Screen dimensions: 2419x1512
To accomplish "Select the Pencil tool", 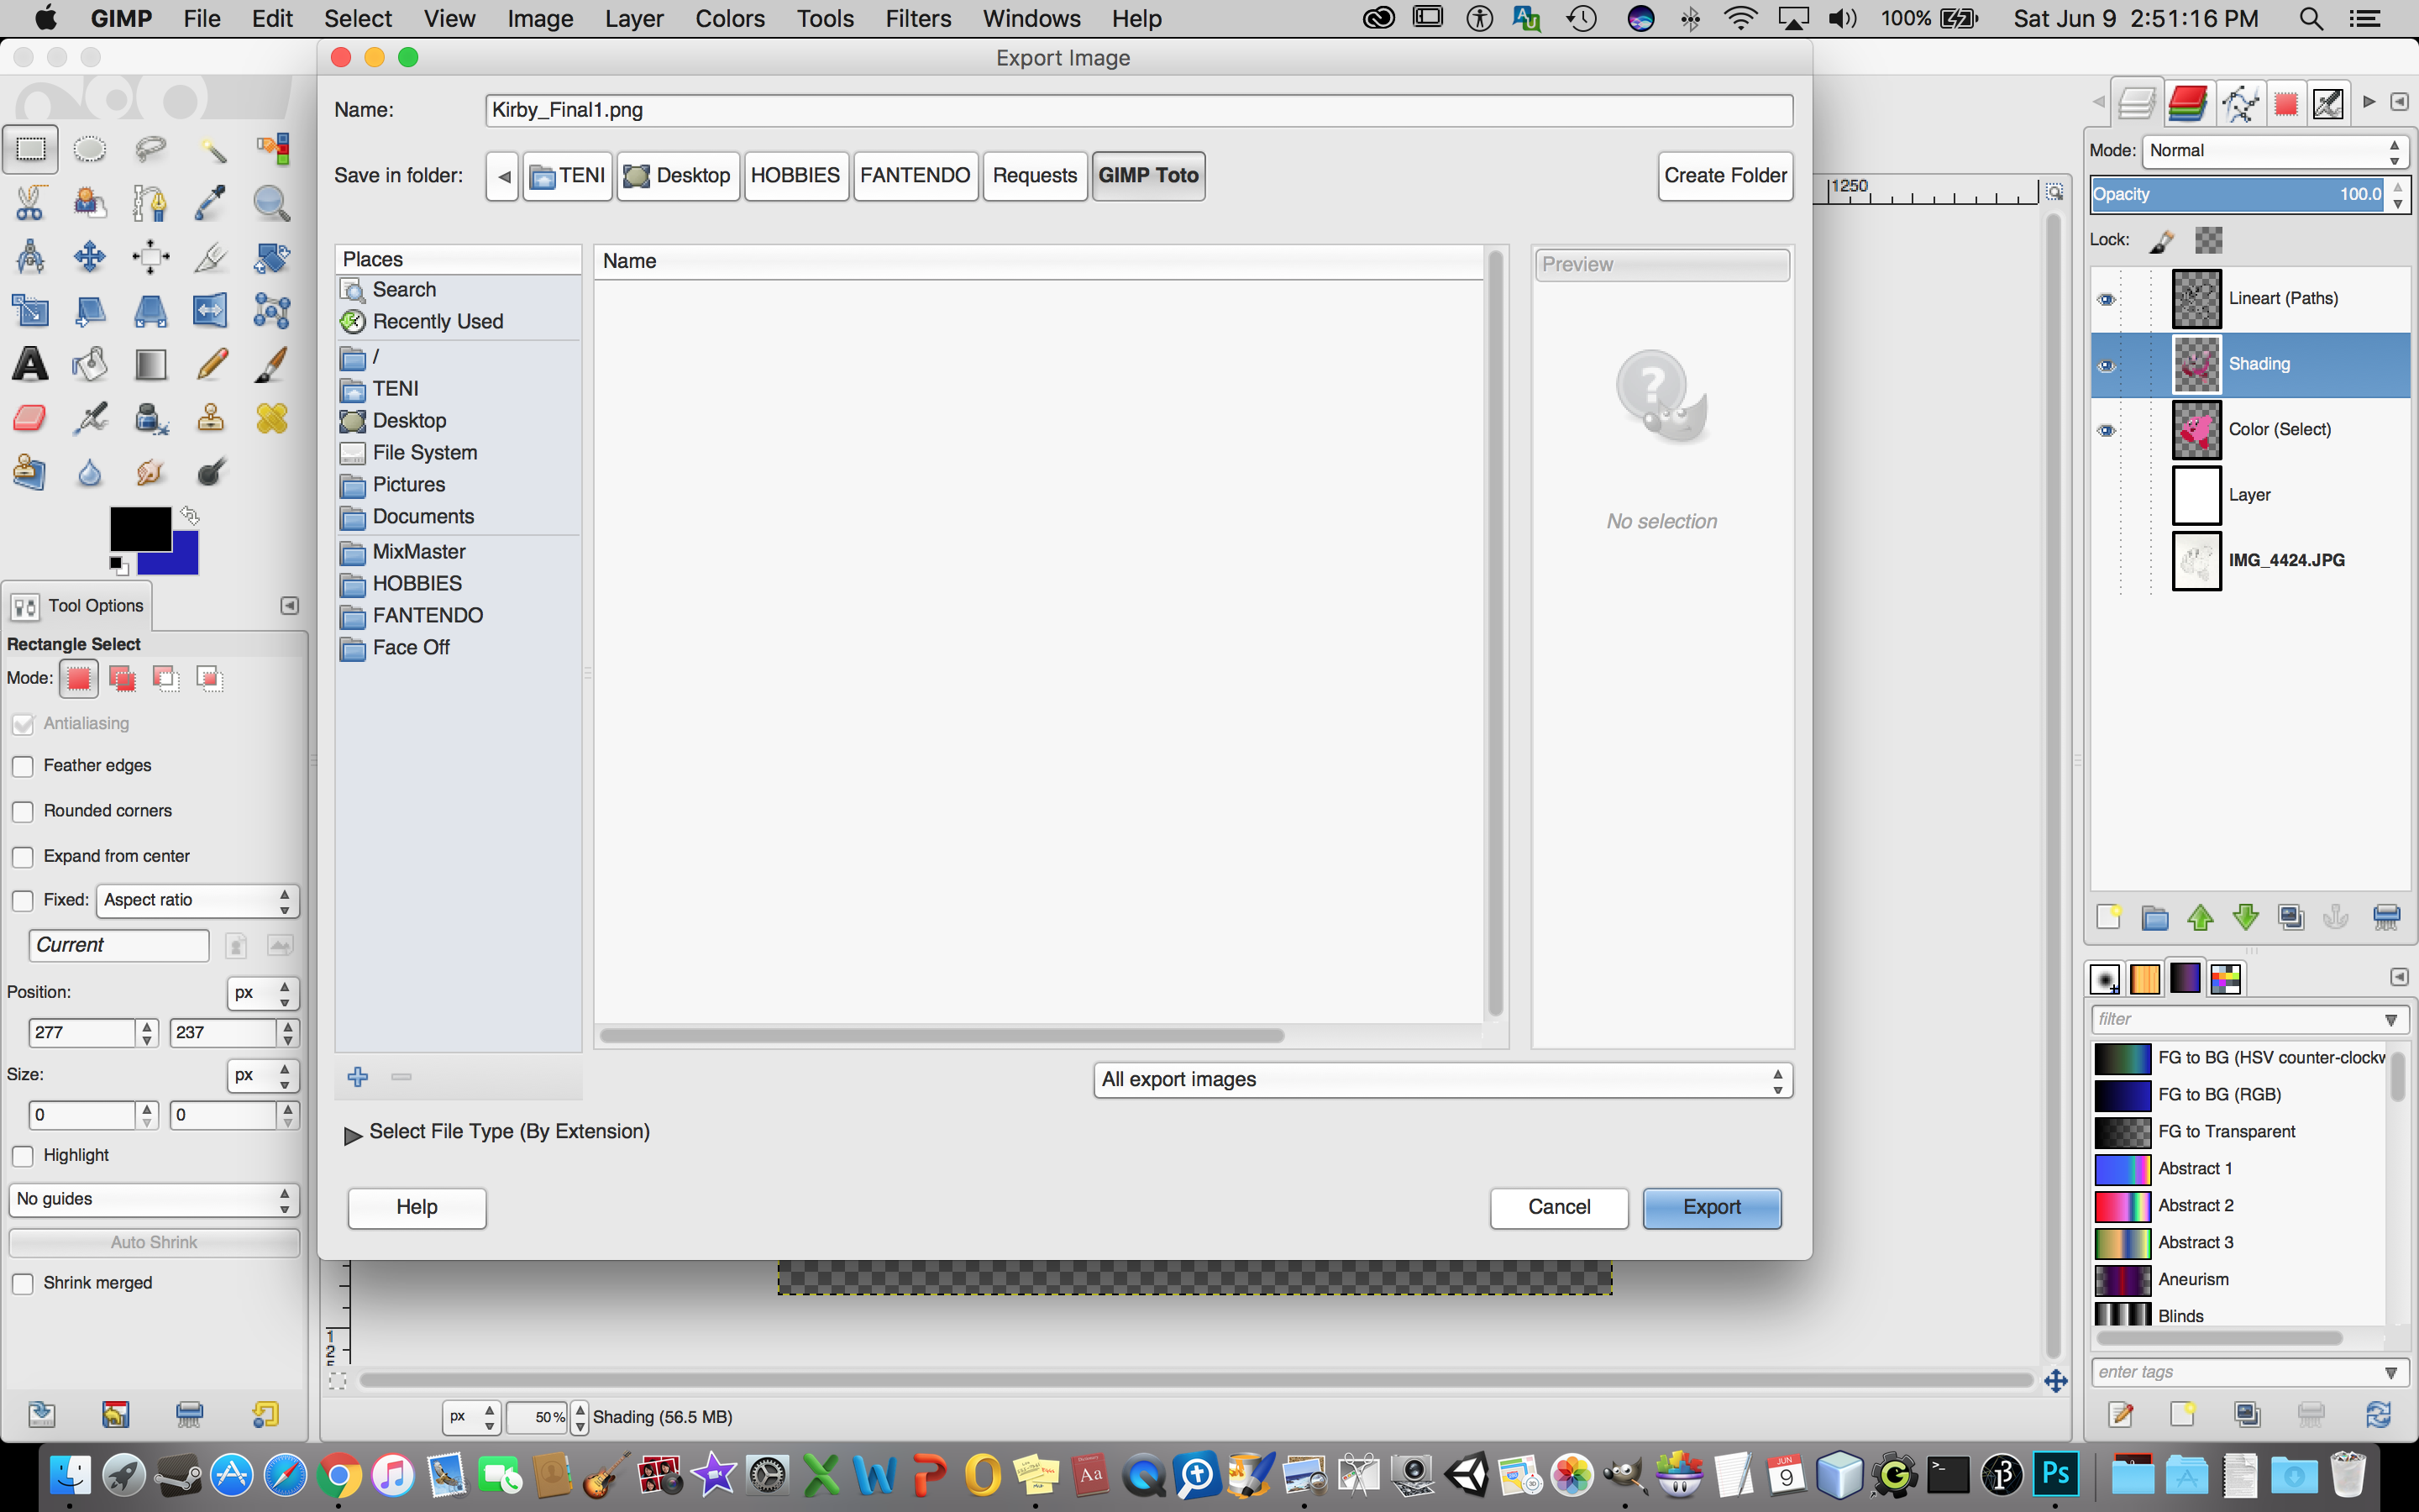I will click(211, 365).
